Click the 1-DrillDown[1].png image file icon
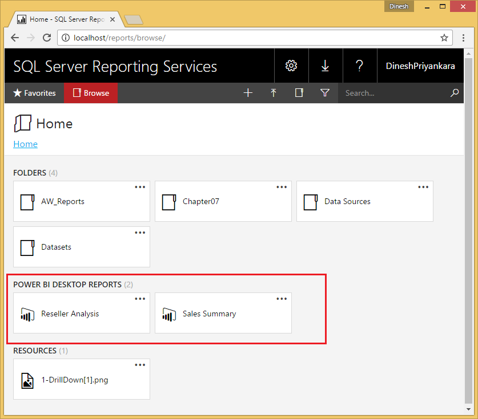Viewport: 478px width, 419px height. pos(27,380)
